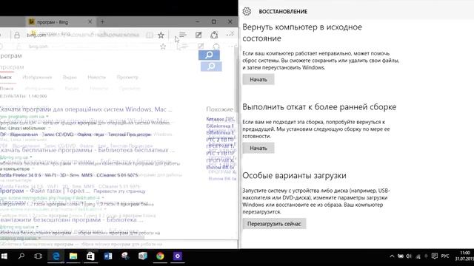Click the volume icon in system tray
The image size is (474, 266).
pyautogui.click(x=409, y=256)
